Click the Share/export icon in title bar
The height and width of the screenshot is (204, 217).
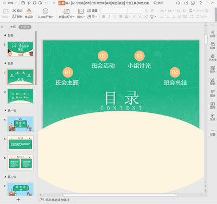point(186,3)
